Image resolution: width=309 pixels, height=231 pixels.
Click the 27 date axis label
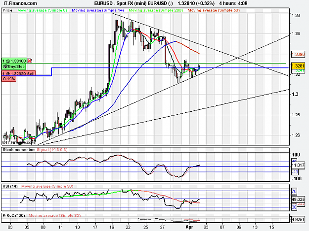[x=162, y=227]
